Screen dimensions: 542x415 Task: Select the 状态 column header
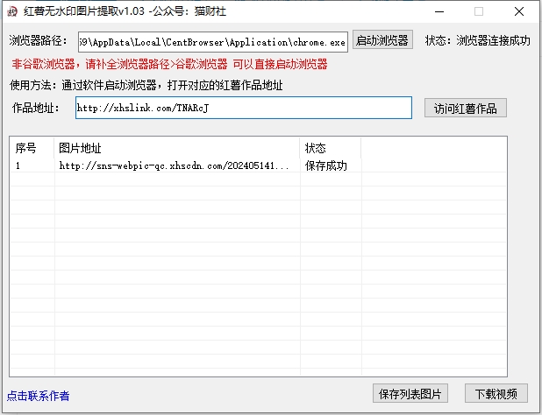pos(331,148)
